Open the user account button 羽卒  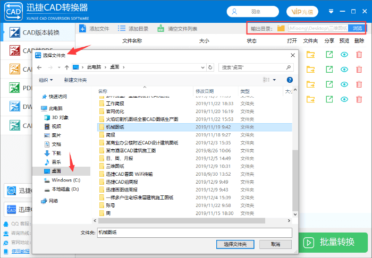click(x=252, y=12)
